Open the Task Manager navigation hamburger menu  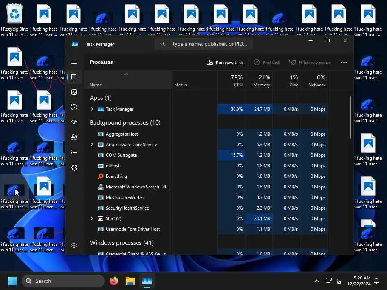pos(74,62)
